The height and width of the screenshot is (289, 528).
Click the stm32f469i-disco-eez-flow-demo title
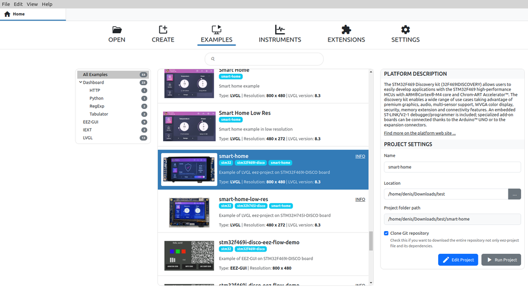[259, 242]
